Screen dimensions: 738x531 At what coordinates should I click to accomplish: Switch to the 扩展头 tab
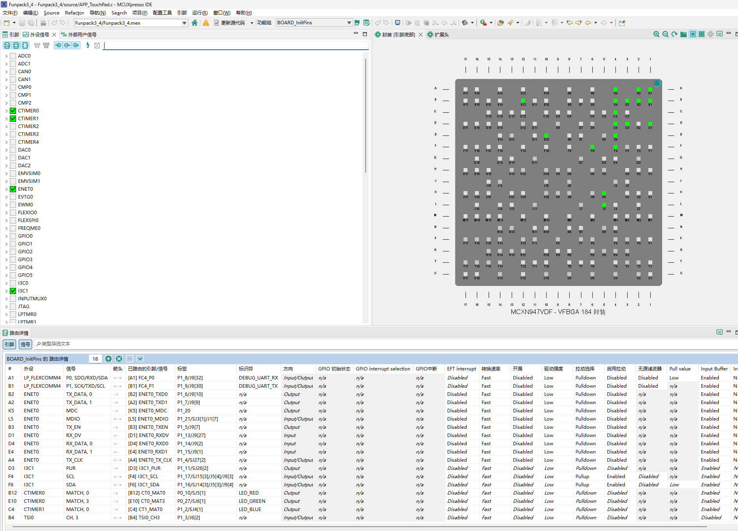point(438,34)
